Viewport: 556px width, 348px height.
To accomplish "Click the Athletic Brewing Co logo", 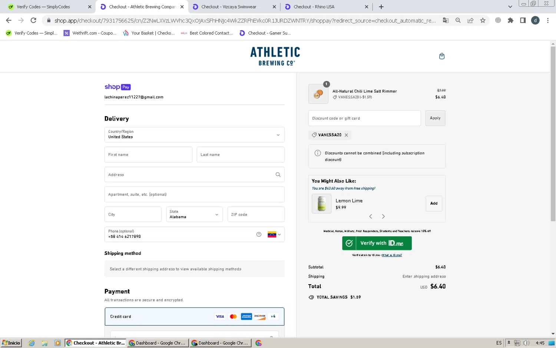I will (x=275, y=56).
